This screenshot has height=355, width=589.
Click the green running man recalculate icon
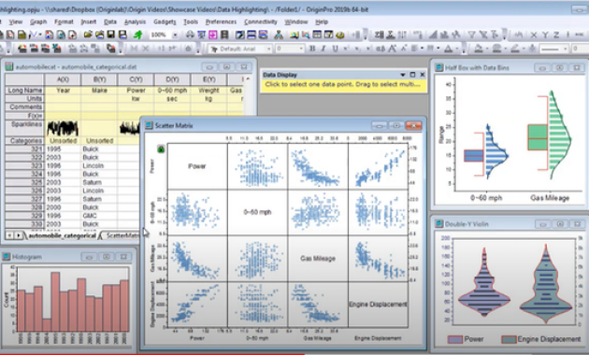(137, 35)
